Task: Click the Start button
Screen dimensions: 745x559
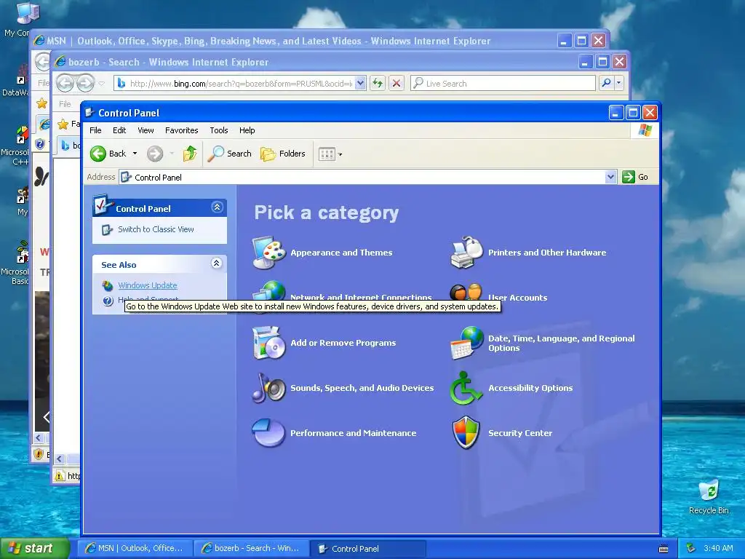Action: 35,548
